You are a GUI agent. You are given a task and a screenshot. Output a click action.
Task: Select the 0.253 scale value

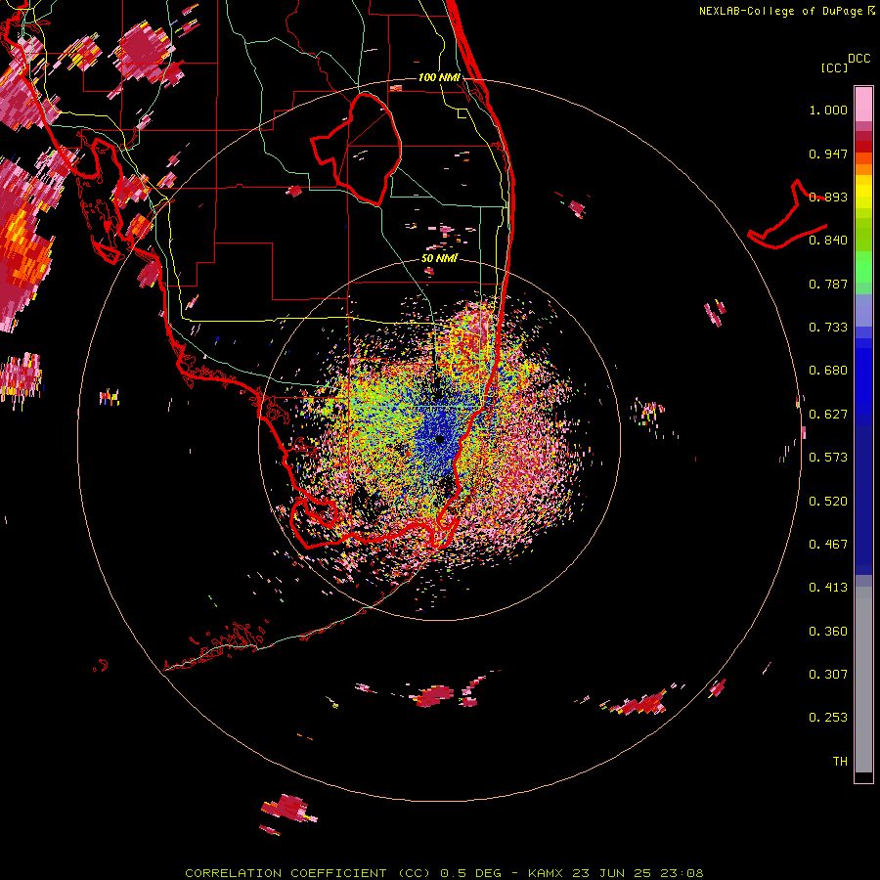(828, 718)
